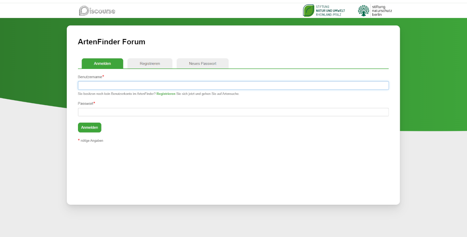467x237 pixels.
Task: Open the Neues Passwort tab
Action: (x=202, y=64)
